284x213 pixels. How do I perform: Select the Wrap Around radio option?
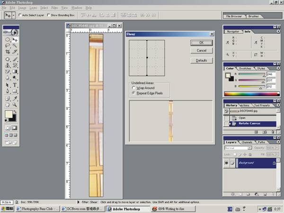click(133, 89)
